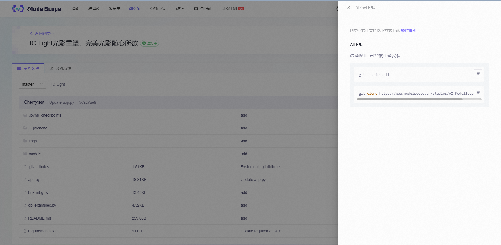
Task: Switch to the 空间文件 tab
Action: [28, 68]
